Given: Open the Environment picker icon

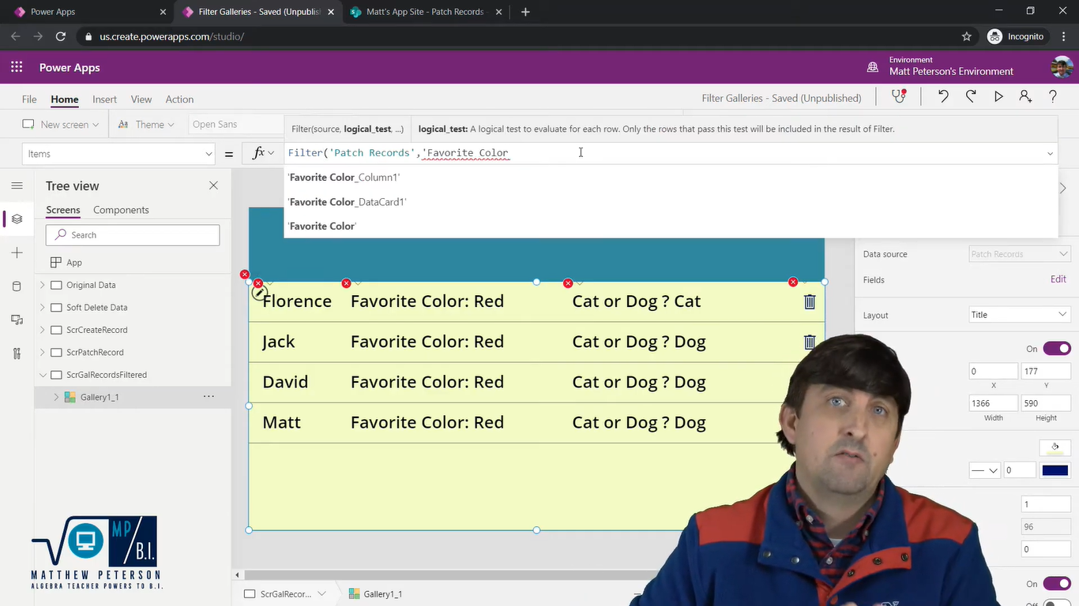Looking at the screenshot, I should [873, 67].
